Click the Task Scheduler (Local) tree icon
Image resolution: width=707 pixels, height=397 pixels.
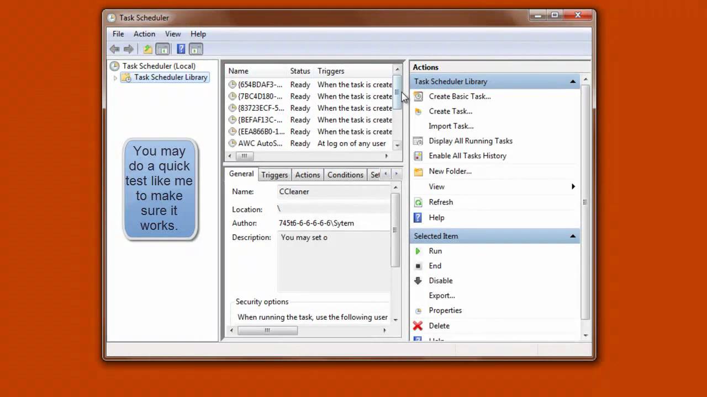tap(114, 66)
